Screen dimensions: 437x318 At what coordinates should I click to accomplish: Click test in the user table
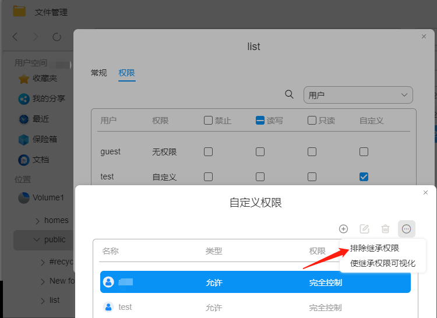tap(107, 176)
